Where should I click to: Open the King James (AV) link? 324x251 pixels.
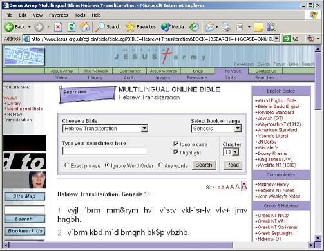[x=275, y=160]
